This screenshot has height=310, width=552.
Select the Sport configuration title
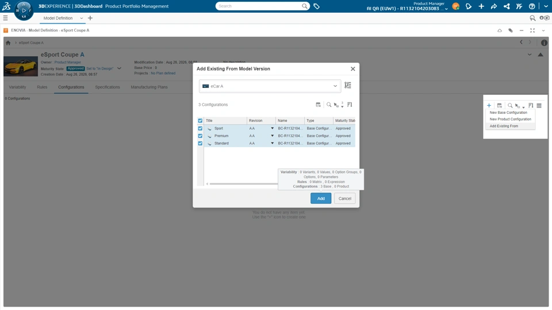[218, 128]
